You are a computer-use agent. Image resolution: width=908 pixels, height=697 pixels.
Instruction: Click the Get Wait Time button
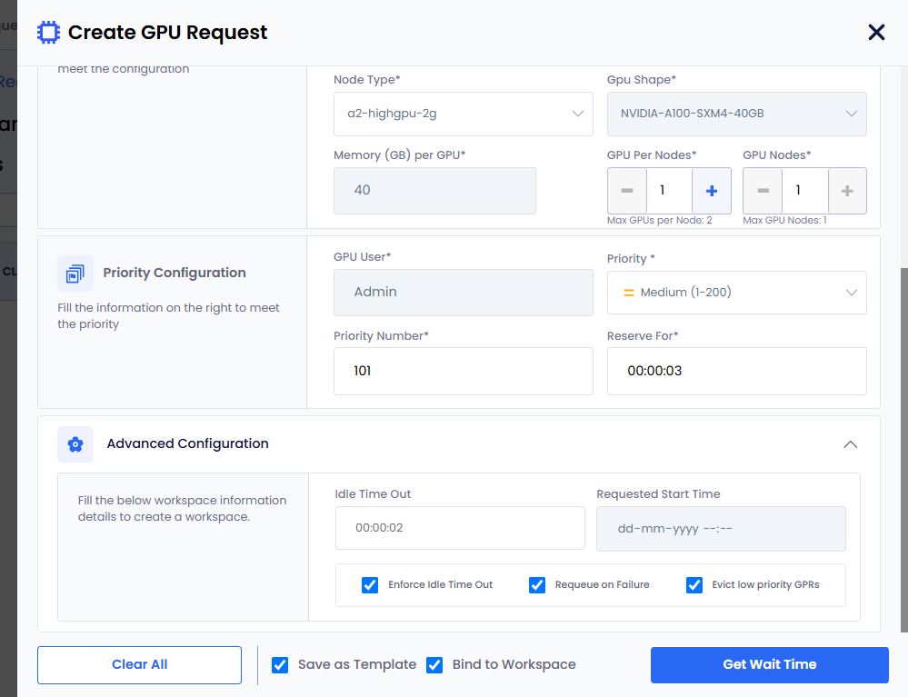[x=770, y=665]
